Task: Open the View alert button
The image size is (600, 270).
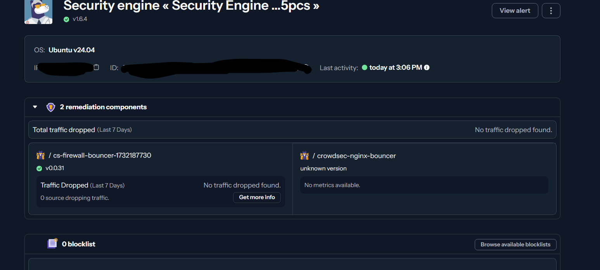Action: [515, 10]
